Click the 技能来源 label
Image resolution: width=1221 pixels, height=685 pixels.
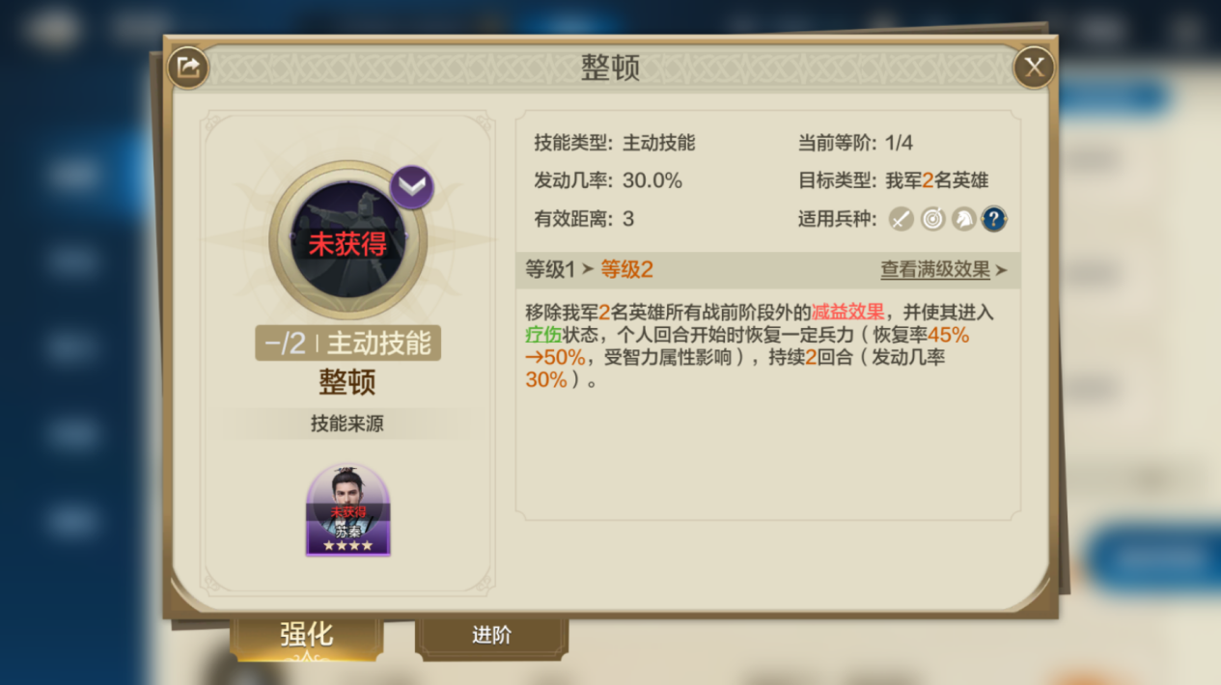point(347,424)
